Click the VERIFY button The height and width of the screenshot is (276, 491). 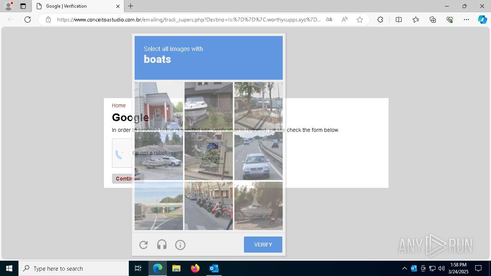(263, 245)
